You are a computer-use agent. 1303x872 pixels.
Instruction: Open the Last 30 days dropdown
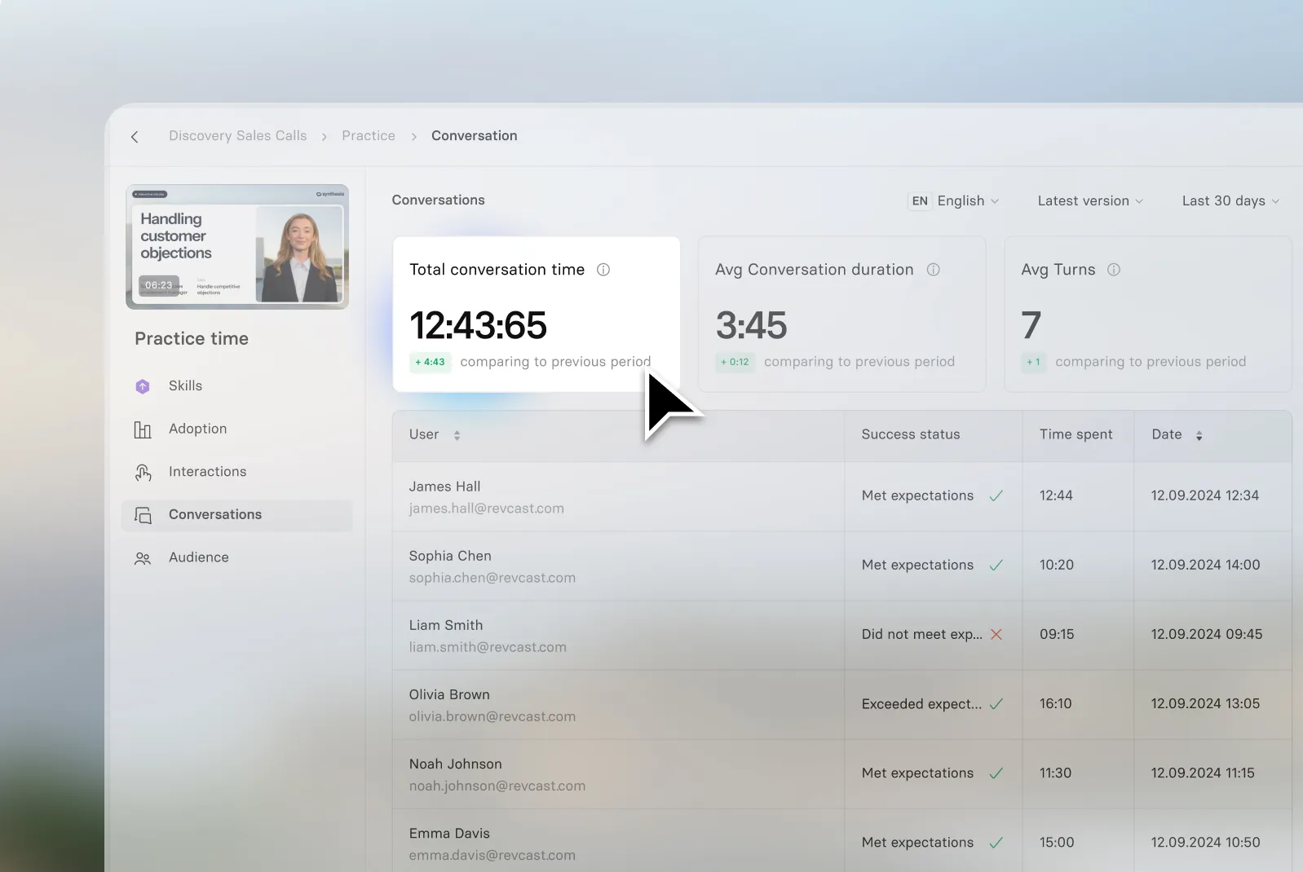coord(1230,201)
